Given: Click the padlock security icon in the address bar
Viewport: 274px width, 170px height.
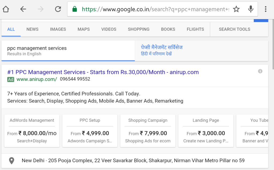Looking at the screenshot, I should (x=75, y=9).
